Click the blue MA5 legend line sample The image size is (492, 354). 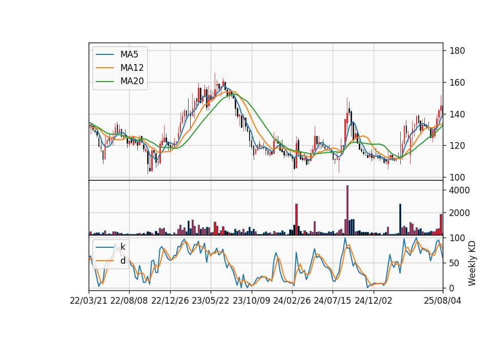(x=105, y=55)
